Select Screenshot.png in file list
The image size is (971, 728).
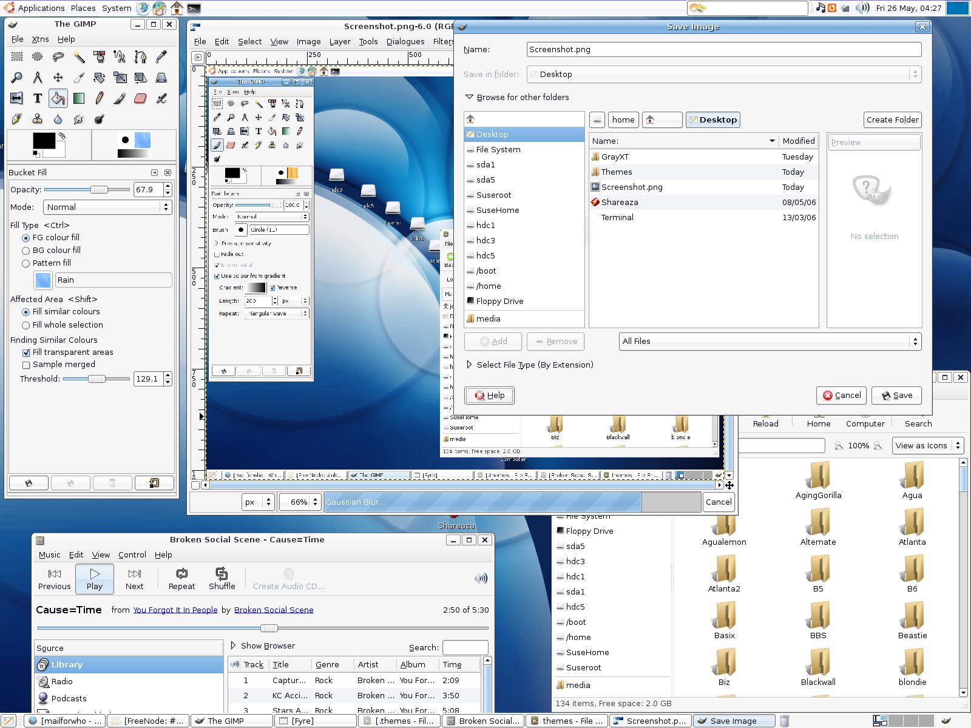[x=703, y=187]
